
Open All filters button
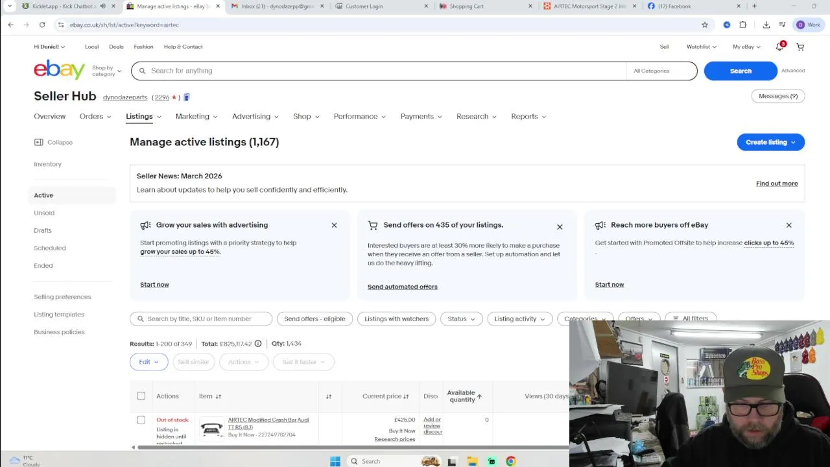coord(690,318)
